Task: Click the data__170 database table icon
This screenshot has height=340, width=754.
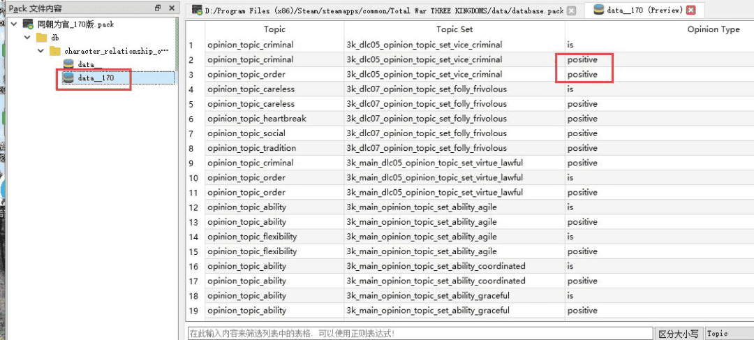Action: pos(68,78)
